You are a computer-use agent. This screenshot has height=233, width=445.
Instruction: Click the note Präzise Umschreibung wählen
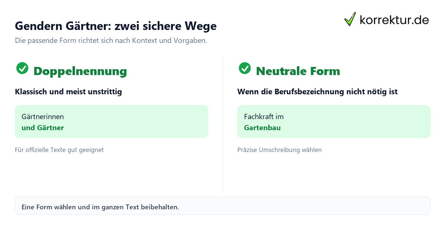[280, 150]
